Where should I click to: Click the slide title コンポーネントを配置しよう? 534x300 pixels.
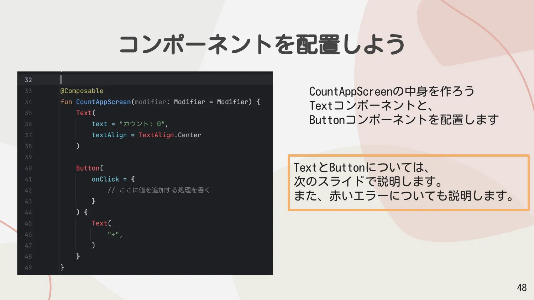pos(262,44)
